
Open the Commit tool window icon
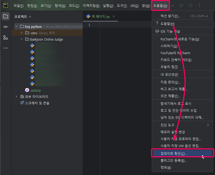pos(6,27)
